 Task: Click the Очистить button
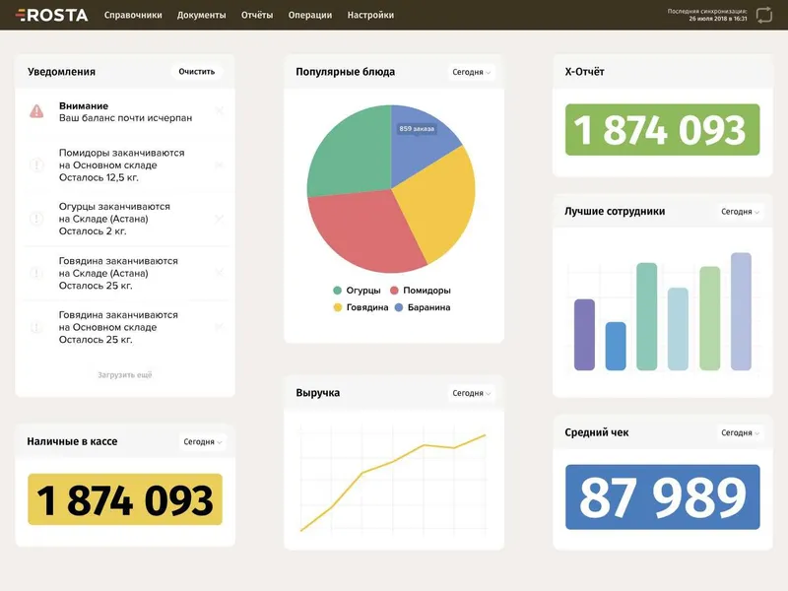[196, 71]
